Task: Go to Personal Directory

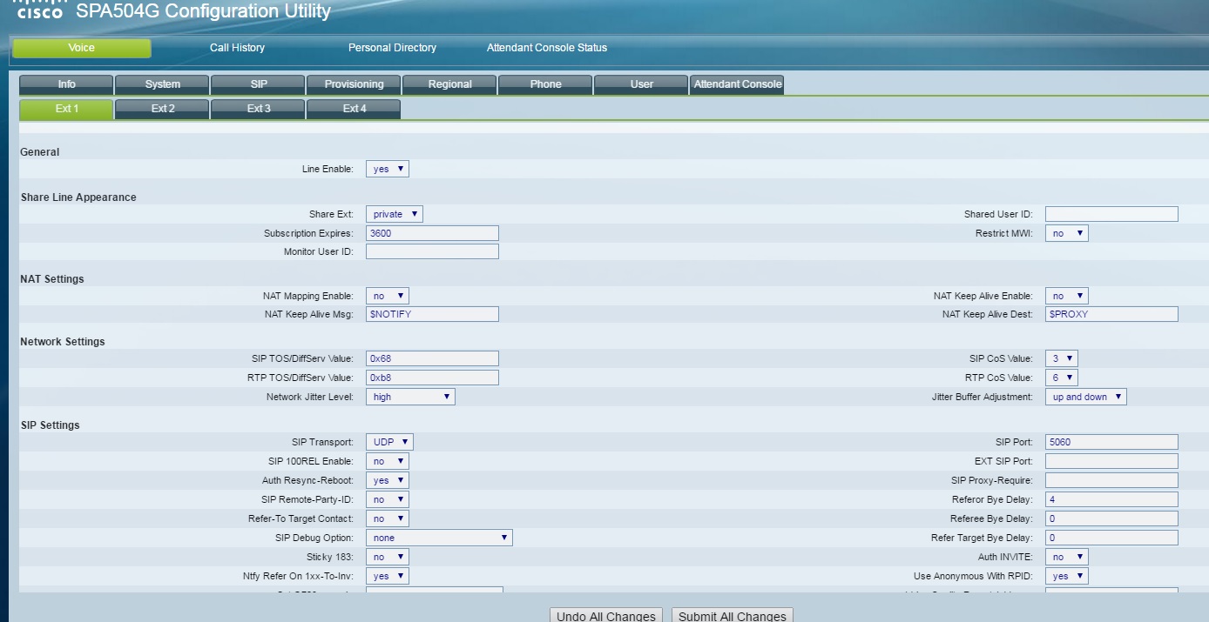Action: [392, 48]
